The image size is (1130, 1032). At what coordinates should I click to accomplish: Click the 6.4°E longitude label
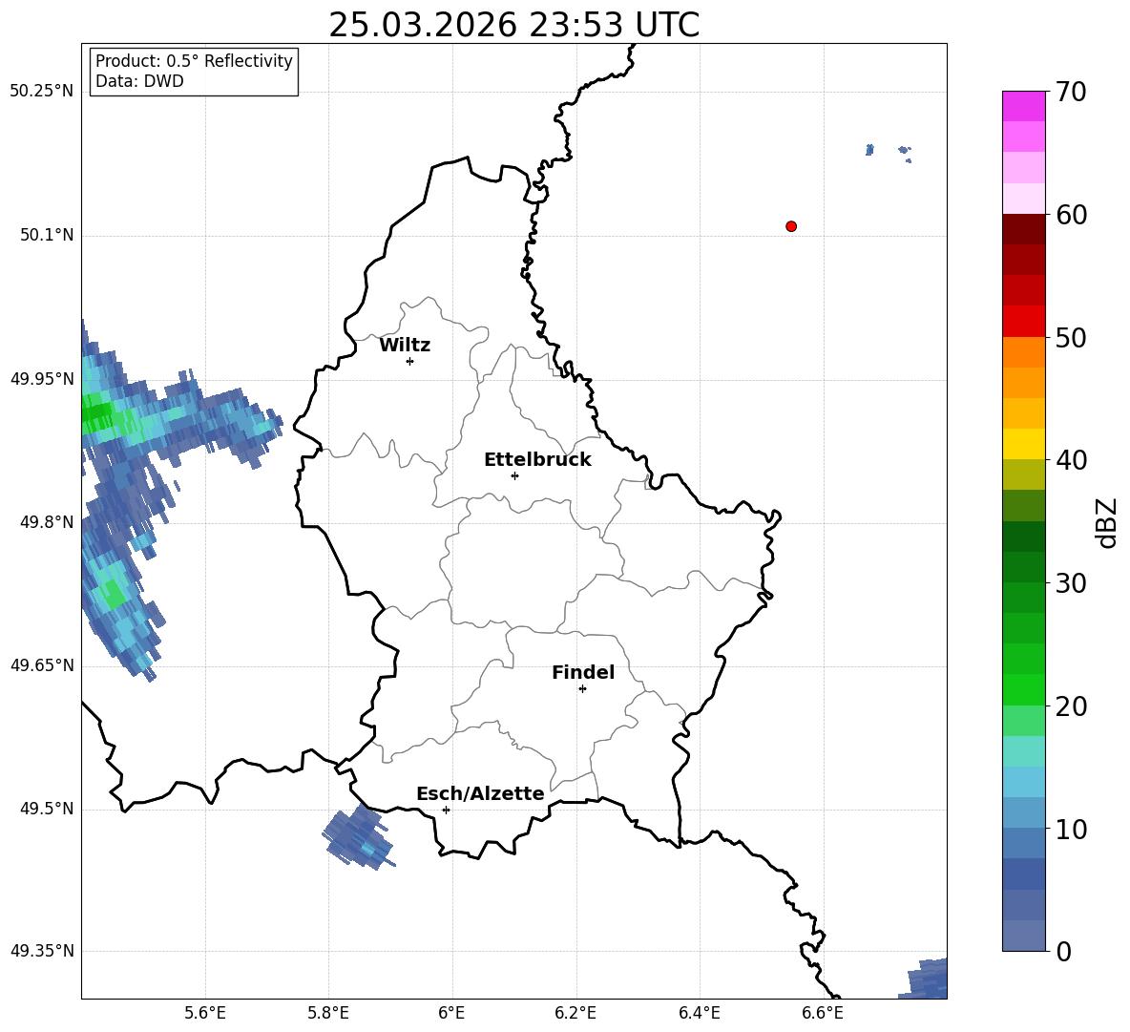tap(699, 1013)
